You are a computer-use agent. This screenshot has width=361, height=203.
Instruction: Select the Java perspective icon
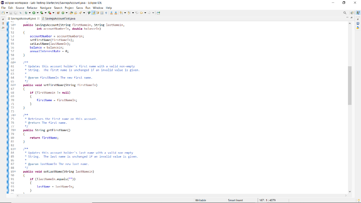pyautogui.click(x=358, y=13)
